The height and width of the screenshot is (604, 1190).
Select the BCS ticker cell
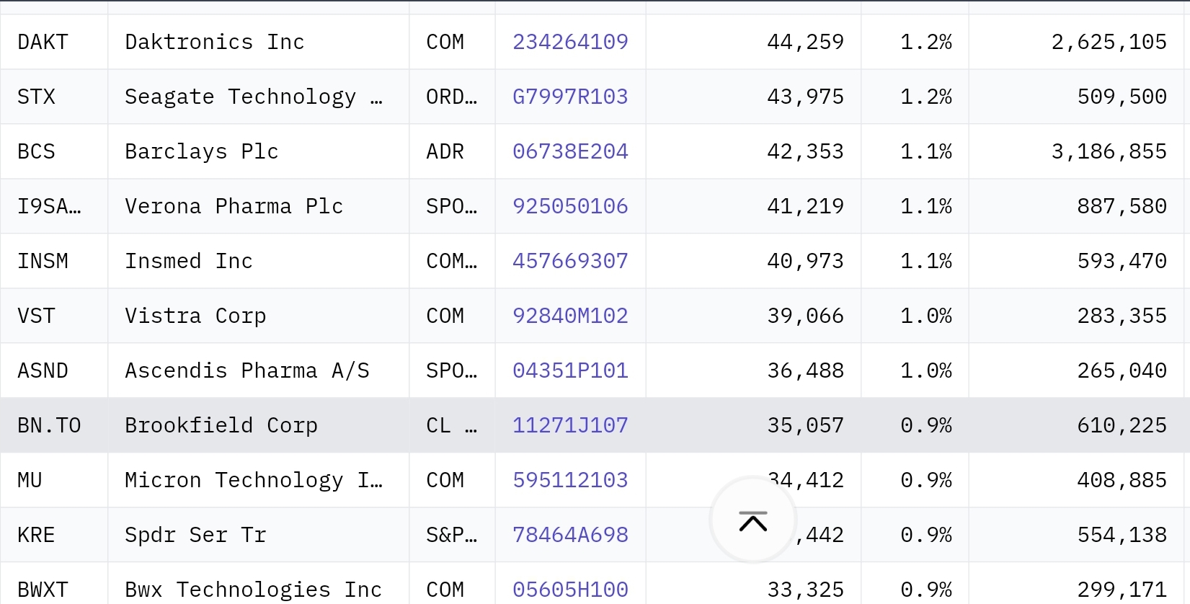pos(54,151)
